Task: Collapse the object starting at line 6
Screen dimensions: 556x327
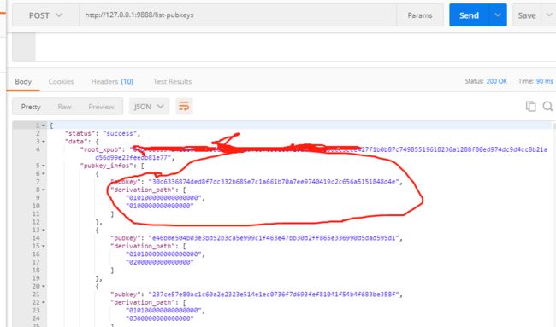Action: (44, 174)
